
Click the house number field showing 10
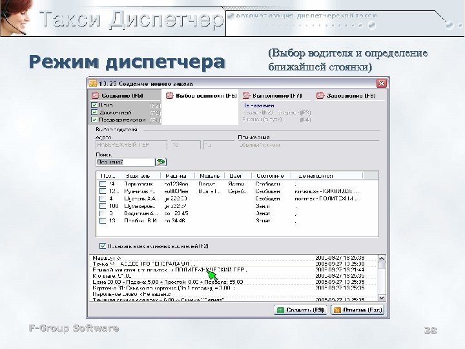185,145
